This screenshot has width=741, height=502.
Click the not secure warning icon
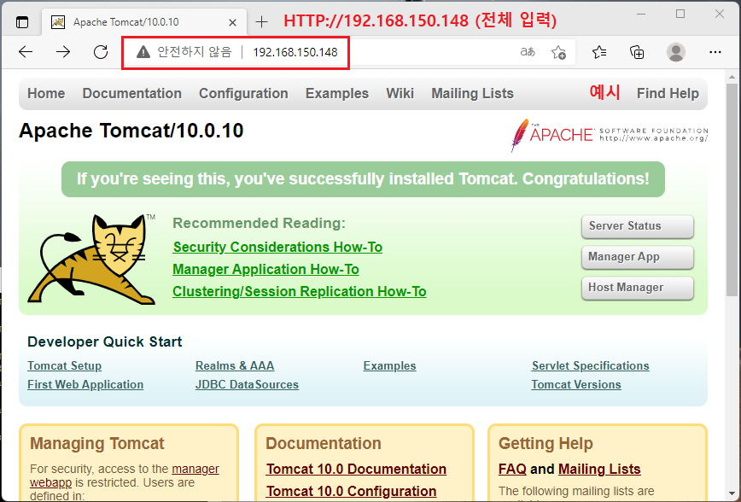[143, 52]
